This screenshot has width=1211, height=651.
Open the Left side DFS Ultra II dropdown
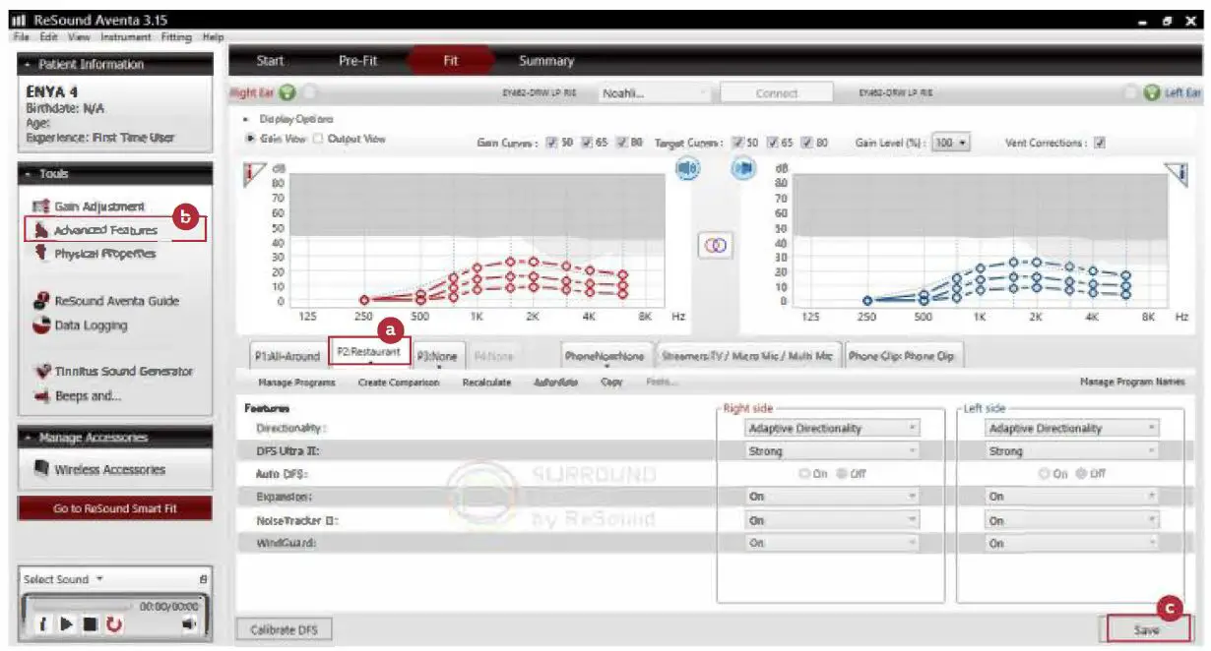(x=1072, y=451)
